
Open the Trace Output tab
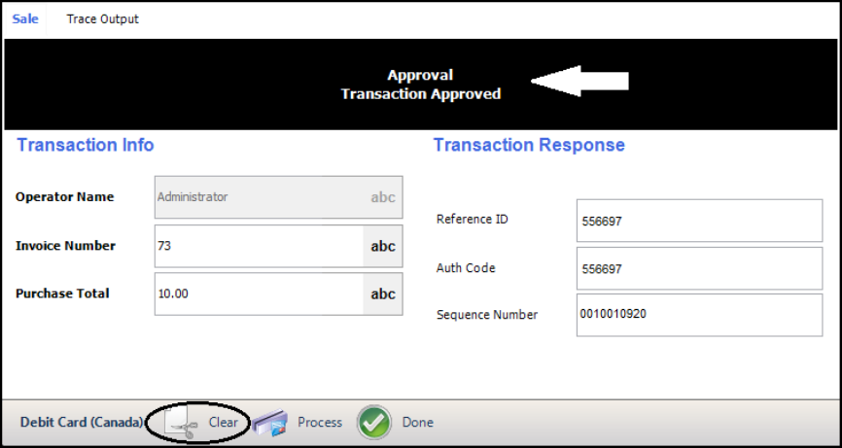102,19
